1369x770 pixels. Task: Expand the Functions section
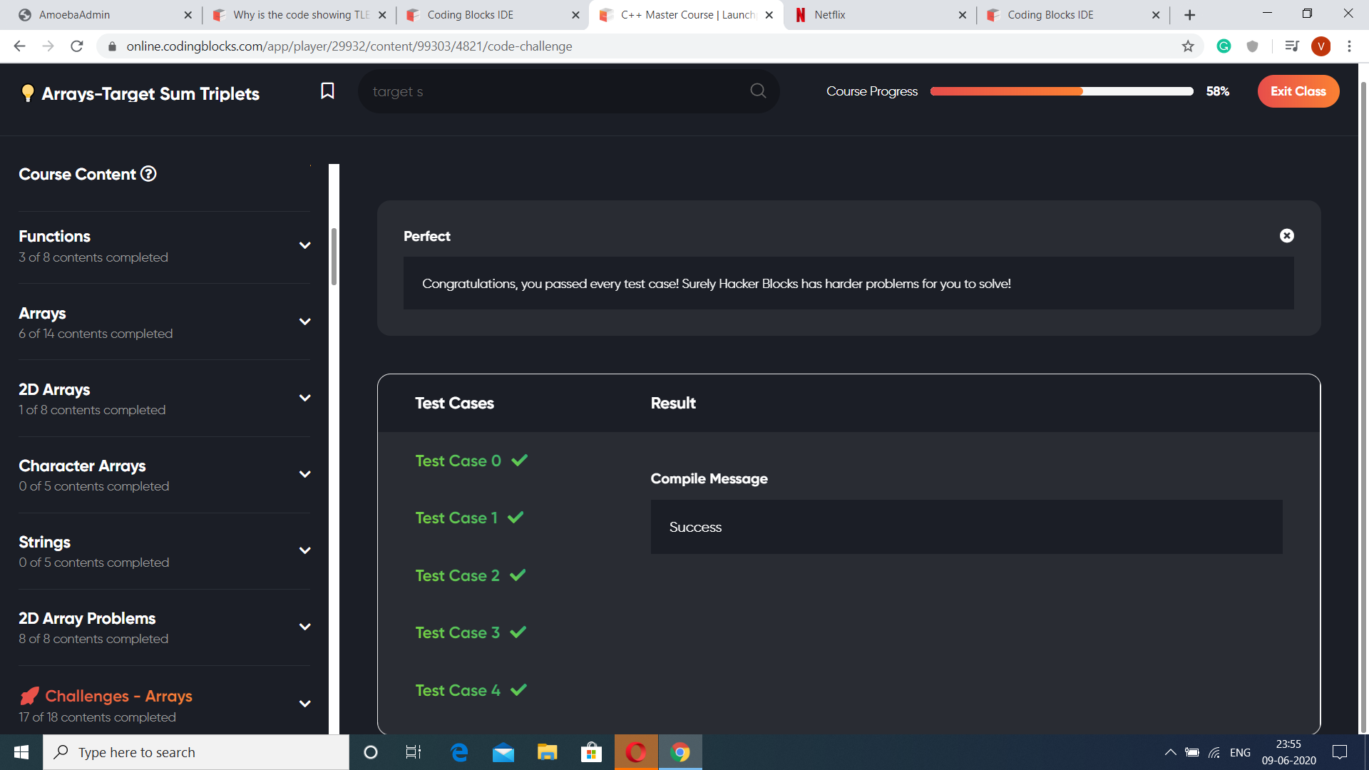pos(304,246)
